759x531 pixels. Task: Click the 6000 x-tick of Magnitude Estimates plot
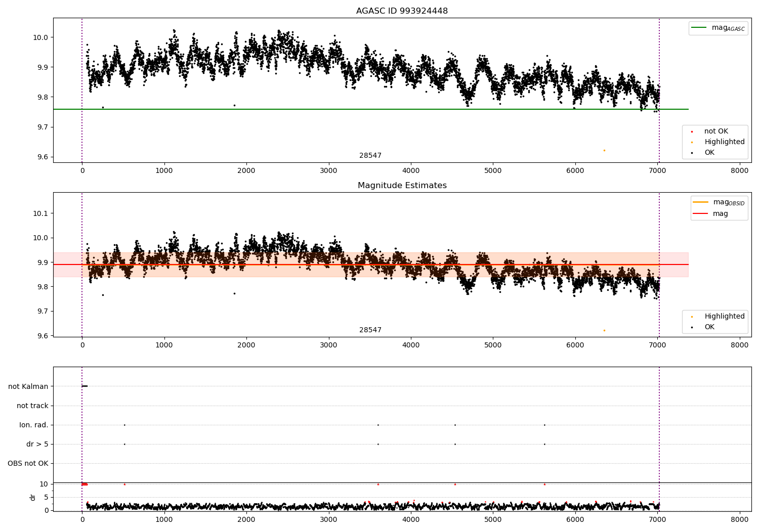pyautogui.click(x=575, y=345)
